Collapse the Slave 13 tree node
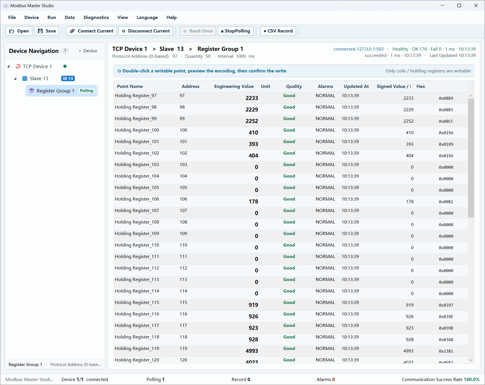 (15, 78)
